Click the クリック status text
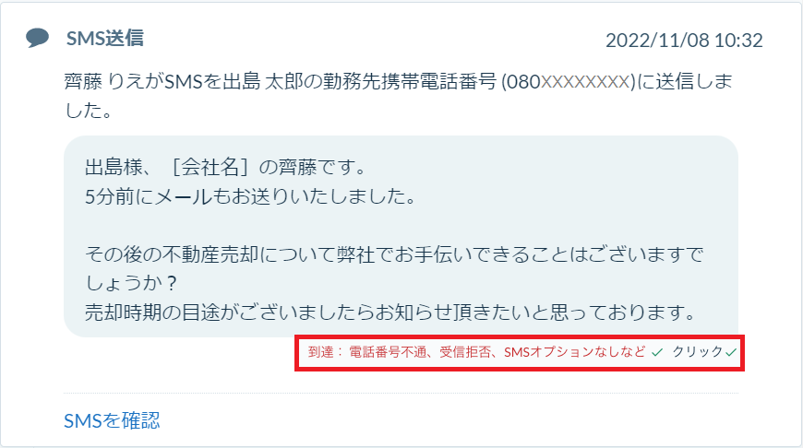The width and height of the screenshot is (803, 448). pos(698,352)
